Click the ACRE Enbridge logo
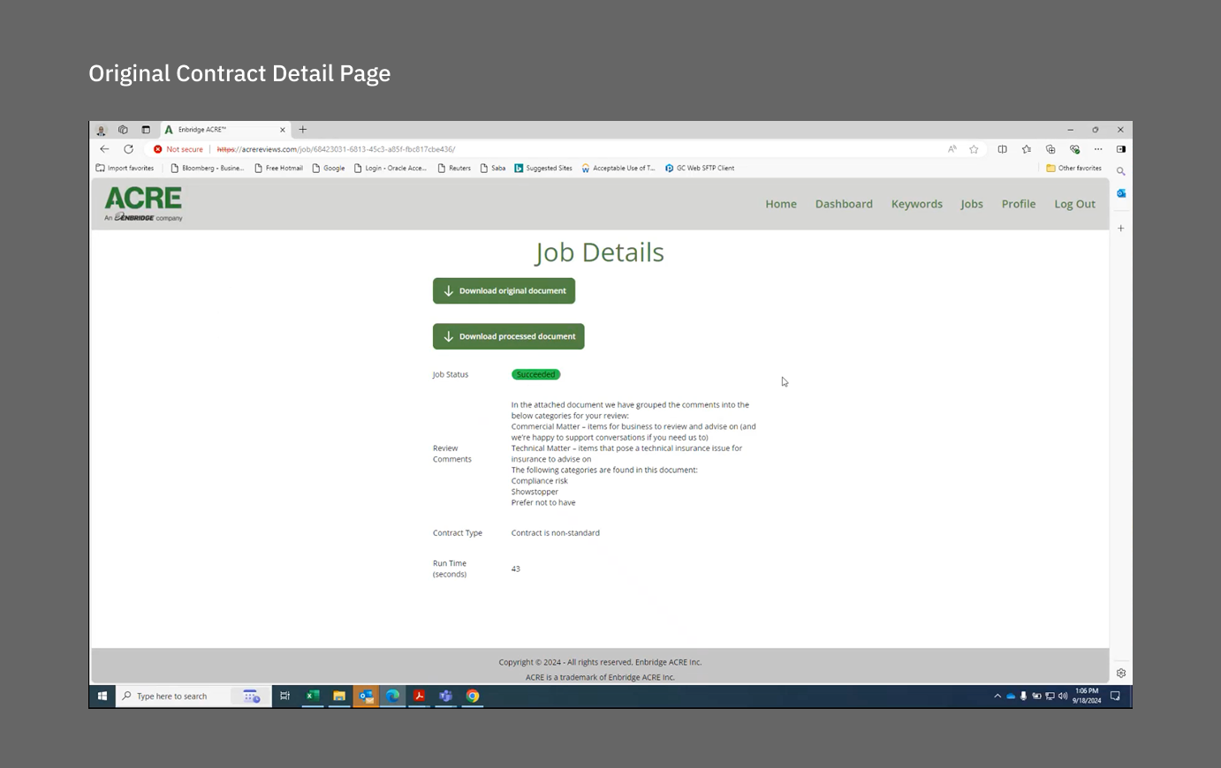Screen dimensions: 1221x768 point(143,204)
